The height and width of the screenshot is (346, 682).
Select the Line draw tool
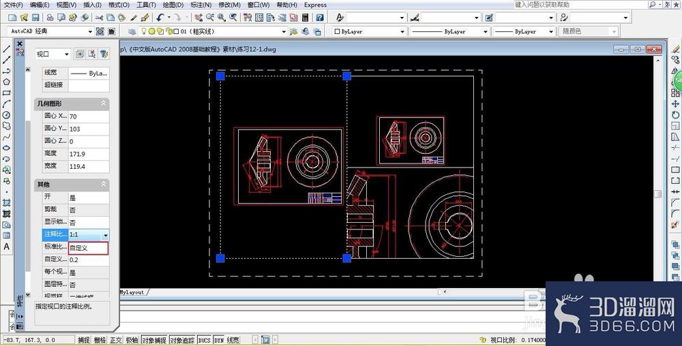click(7, 49)
